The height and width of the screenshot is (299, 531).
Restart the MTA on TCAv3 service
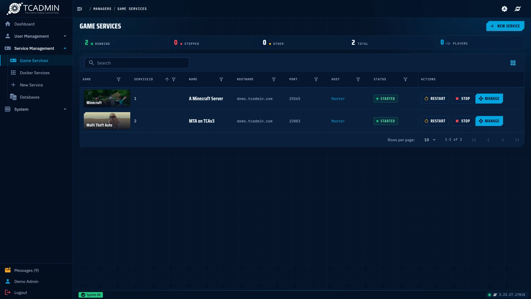tap(435, 121)
